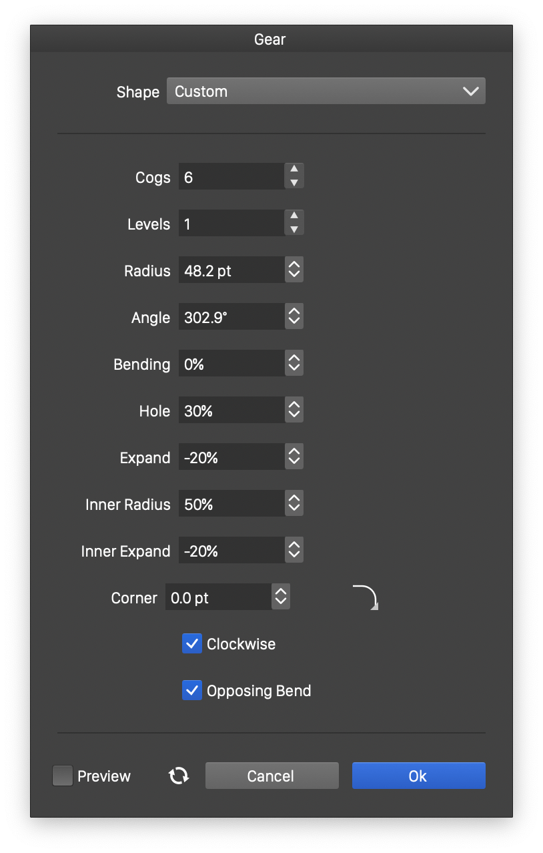The width and height of the screenshot is (543, 853).
Task: Click the Expand field stepper arrows
Action: 294,457
